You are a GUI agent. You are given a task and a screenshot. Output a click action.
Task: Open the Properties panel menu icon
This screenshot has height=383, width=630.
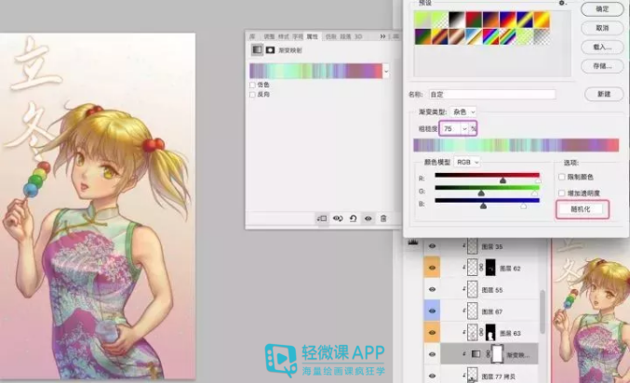pyautogui.click(x=395, y=36)
